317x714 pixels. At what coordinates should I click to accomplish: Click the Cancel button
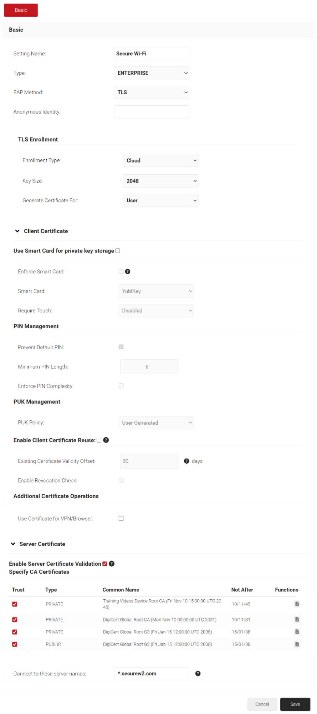click(262, 704)
